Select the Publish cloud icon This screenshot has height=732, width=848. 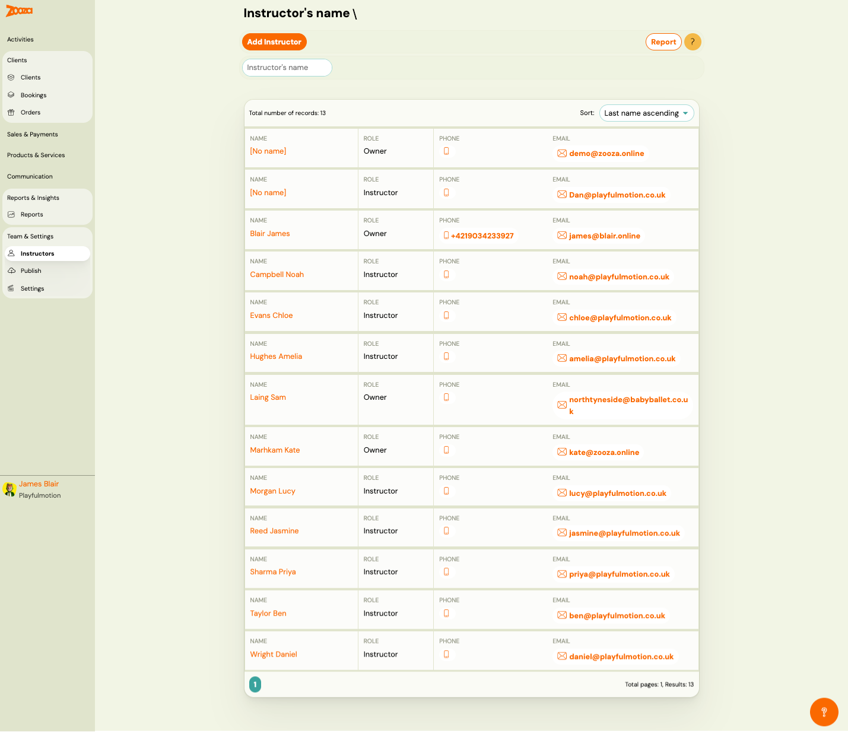(11, 270)
